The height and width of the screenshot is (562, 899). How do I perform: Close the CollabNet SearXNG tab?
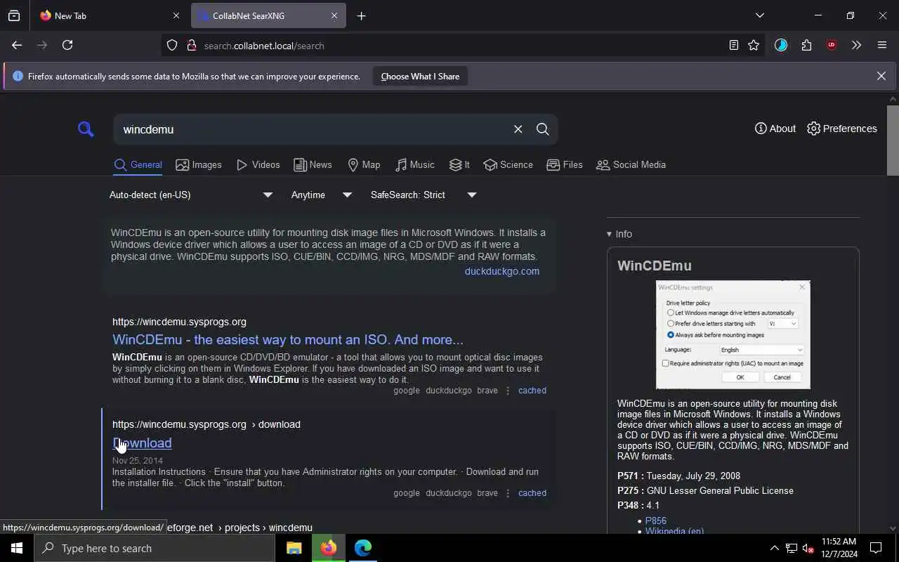pyautogui.click(x=334, y=15)
